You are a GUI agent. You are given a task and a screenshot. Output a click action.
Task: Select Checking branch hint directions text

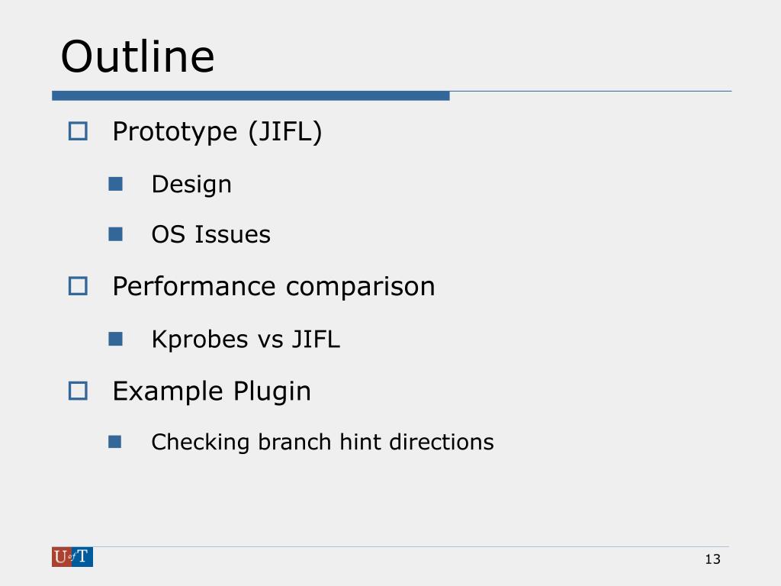click(x=323, y=442)
